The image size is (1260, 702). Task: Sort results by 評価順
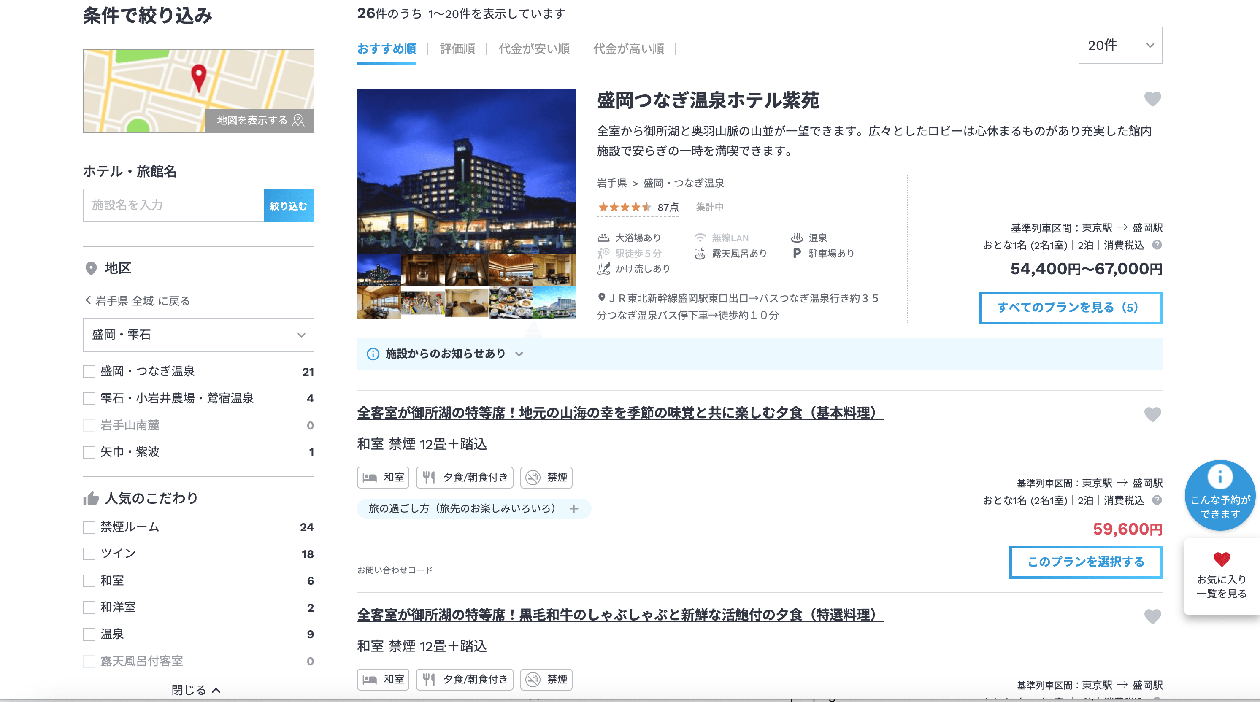[457, 49]
